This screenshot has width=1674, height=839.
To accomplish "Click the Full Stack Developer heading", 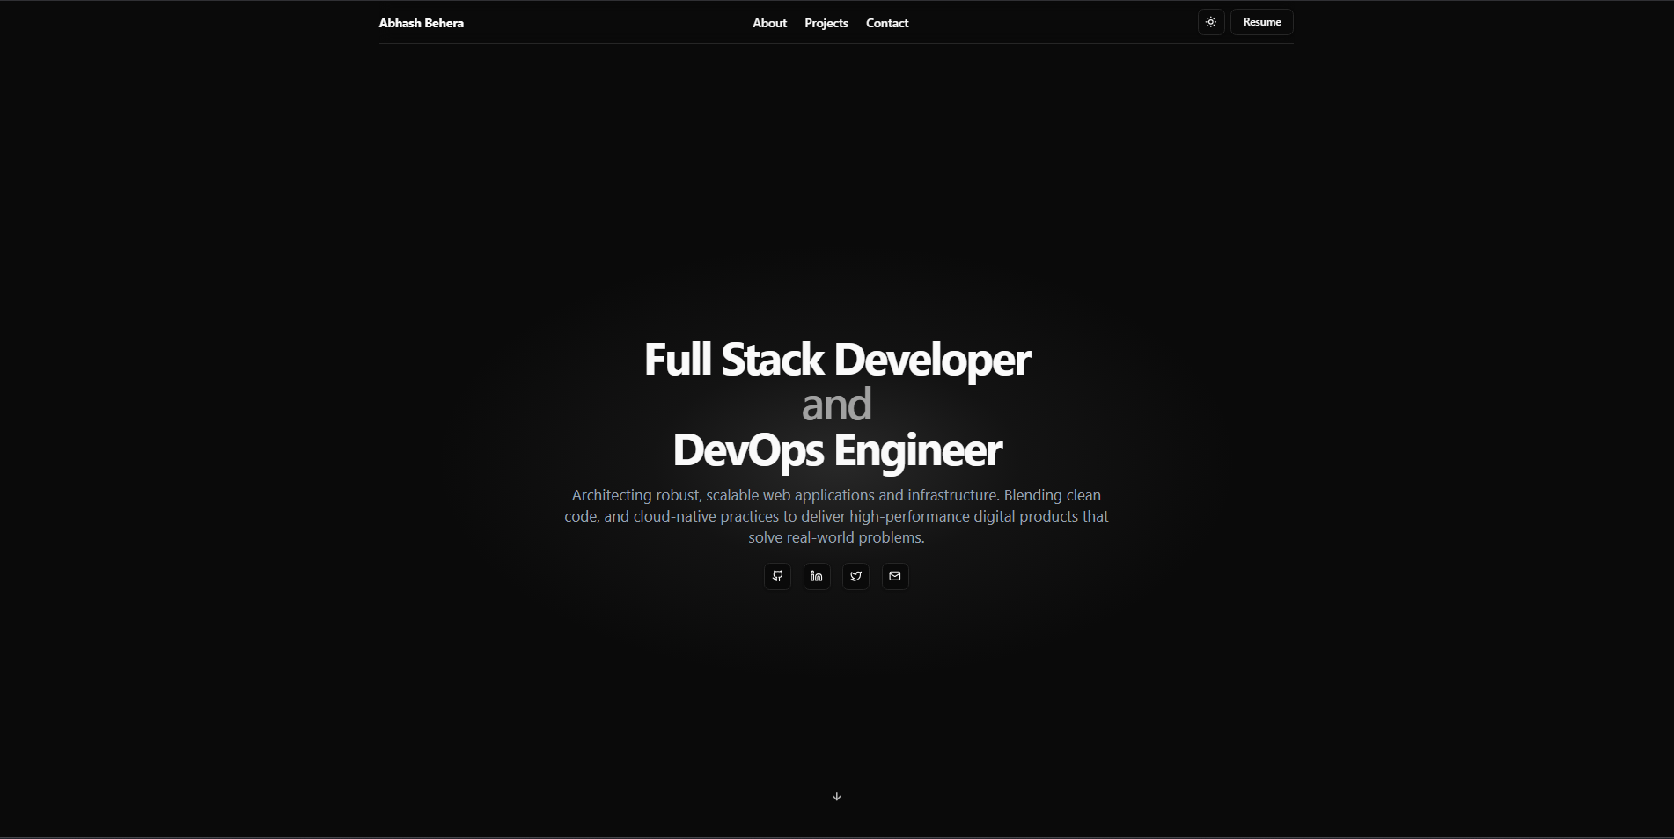I will 837,360.
